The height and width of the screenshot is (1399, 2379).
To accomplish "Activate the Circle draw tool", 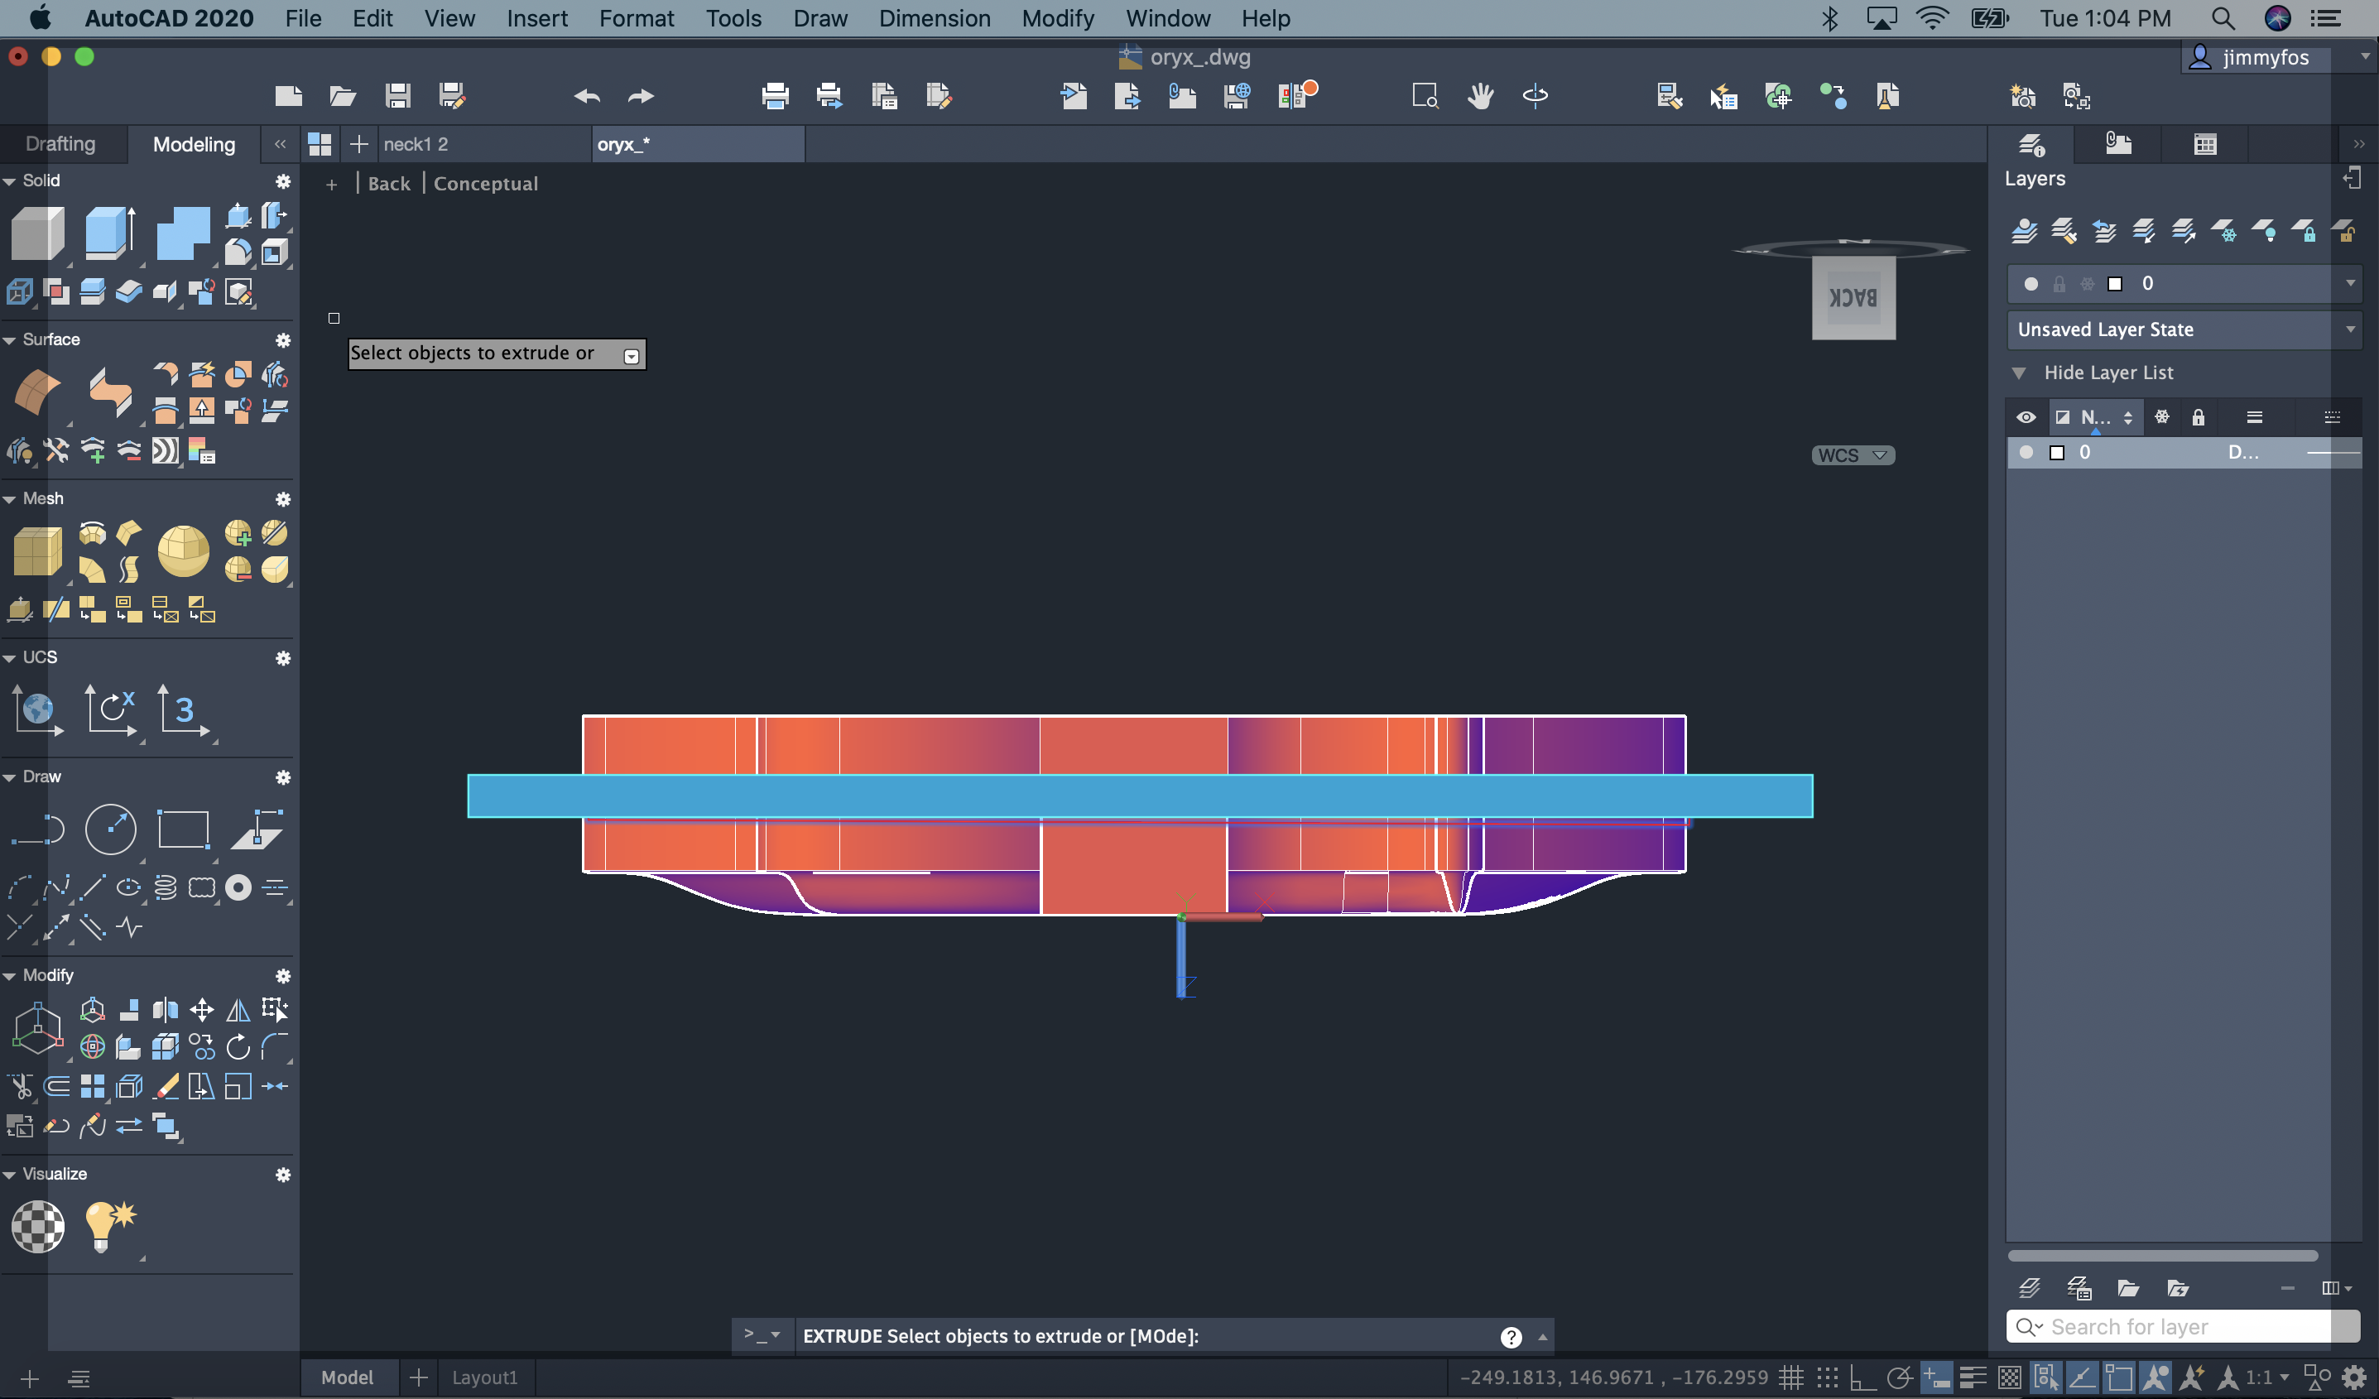I will point(112,829).
